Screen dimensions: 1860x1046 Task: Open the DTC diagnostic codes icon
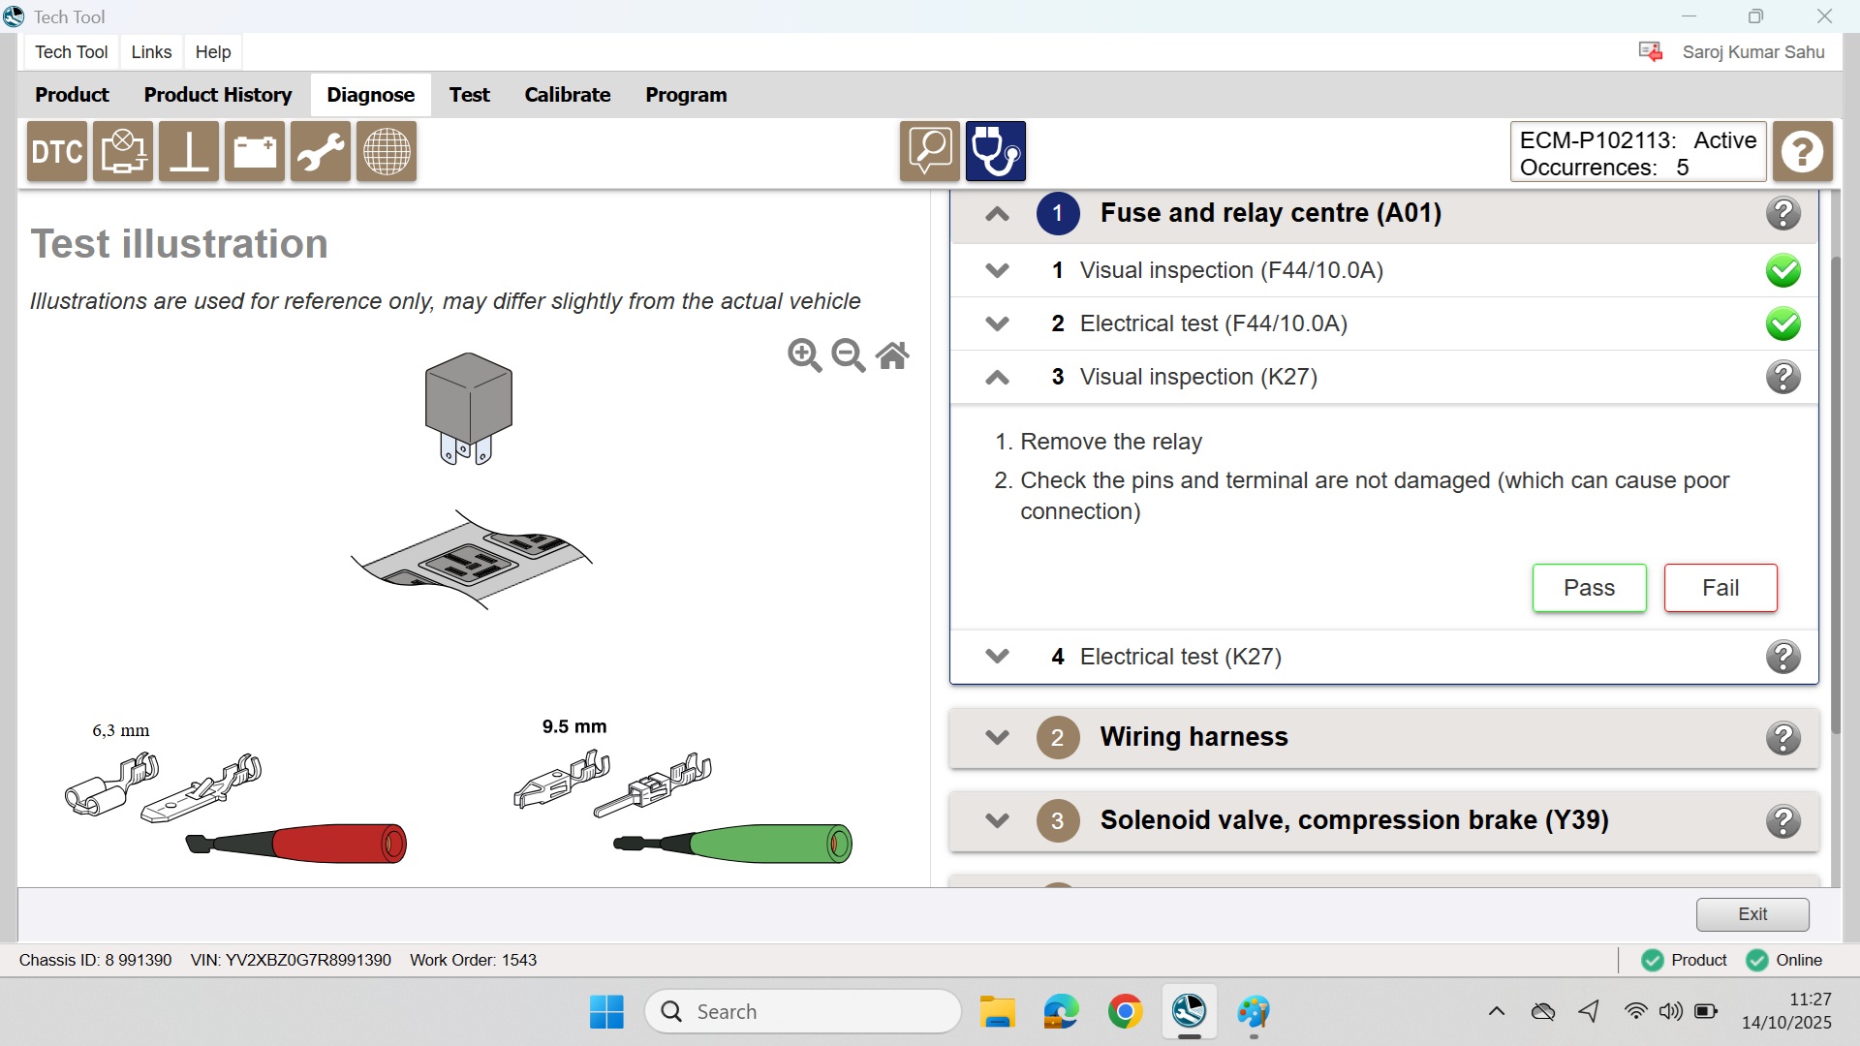[x=57, y=152]
